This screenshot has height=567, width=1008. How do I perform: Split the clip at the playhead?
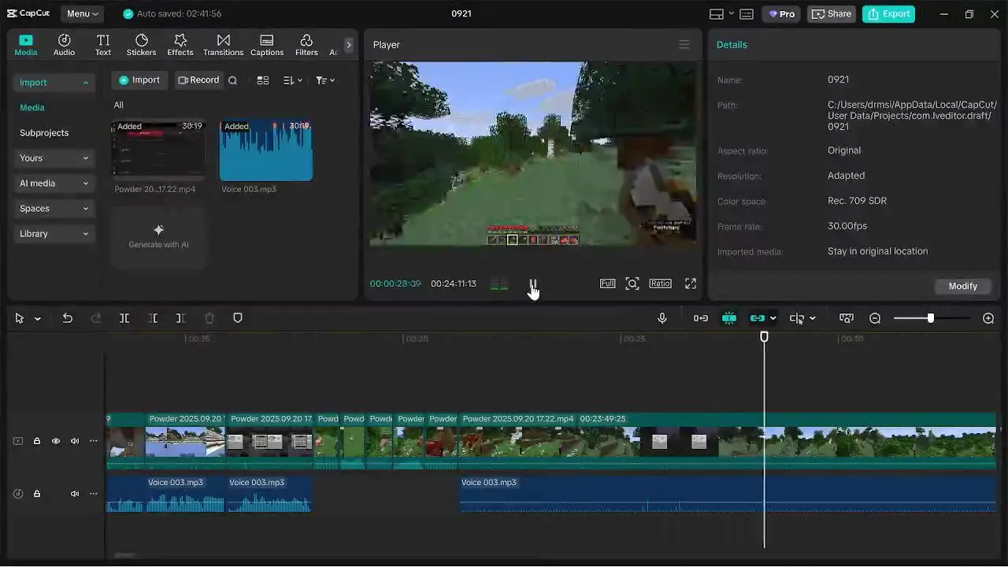click(124, 318)
